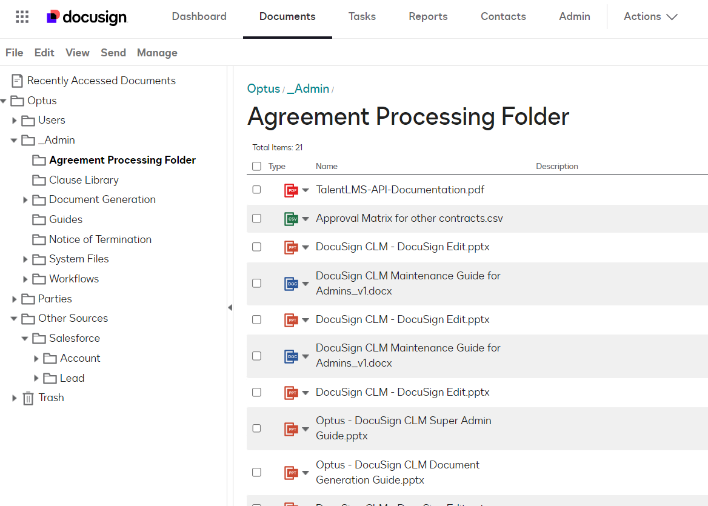
Task: Navigate to Optus via breadcrumb link
Action: point(263,88)
